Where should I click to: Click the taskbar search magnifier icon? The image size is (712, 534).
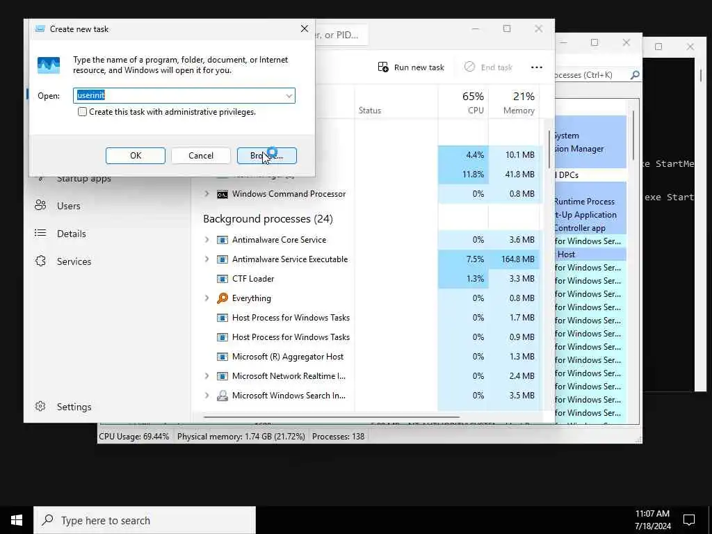point(47,520)
